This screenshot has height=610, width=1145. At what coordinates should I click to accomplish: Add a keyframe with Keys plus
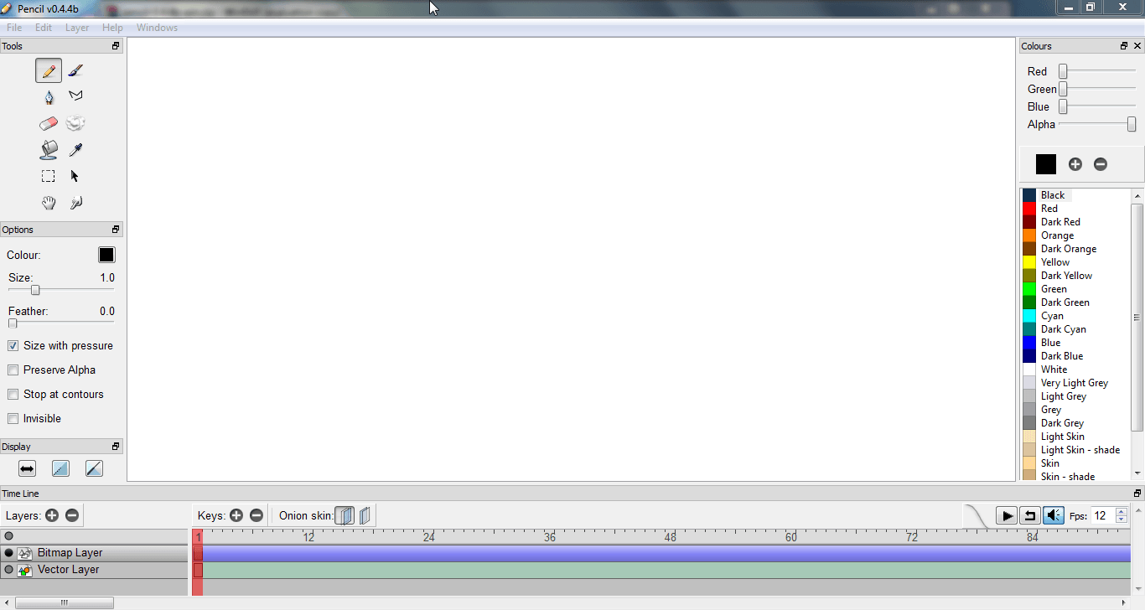point(236,515)
